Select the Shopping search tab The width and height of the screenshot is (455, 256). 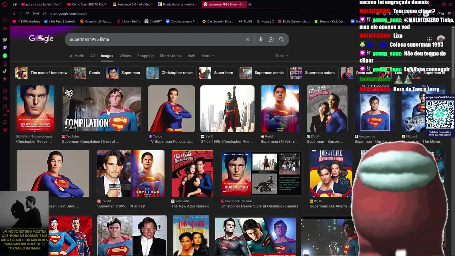click(145, 56)
